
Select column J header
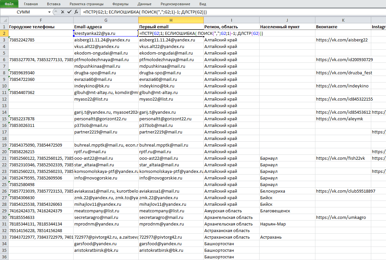coord(287,20)
